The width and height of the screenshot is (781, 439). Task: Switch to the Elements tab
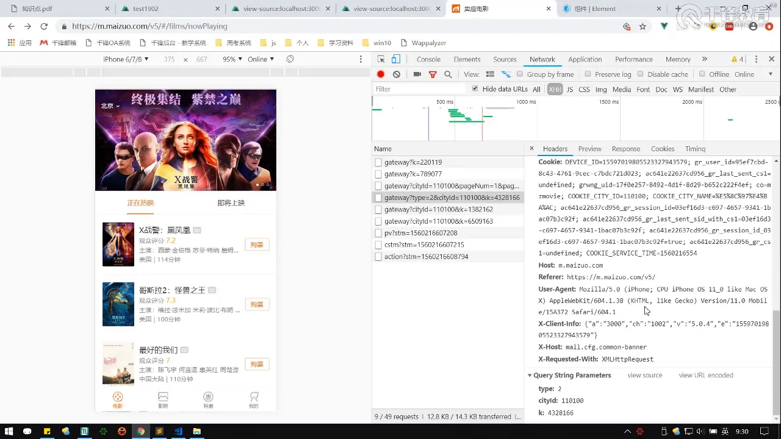(x=467, y=59)
